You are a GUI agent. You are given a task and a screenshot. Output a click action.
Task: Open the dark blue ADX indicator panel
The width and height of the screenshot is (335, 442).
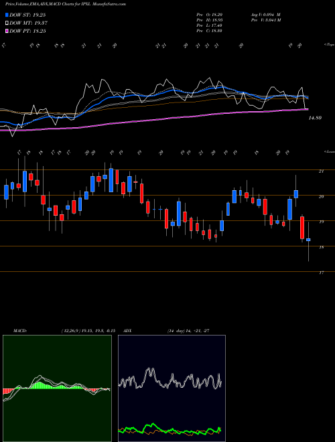point(172,388)
